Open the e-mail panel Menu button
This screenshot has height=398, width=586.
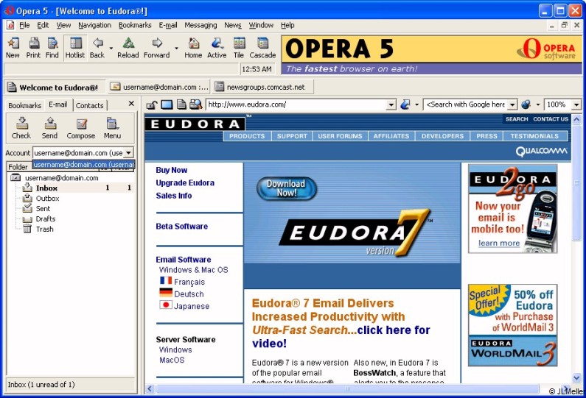pyautogui.click(x=112, y=128)
